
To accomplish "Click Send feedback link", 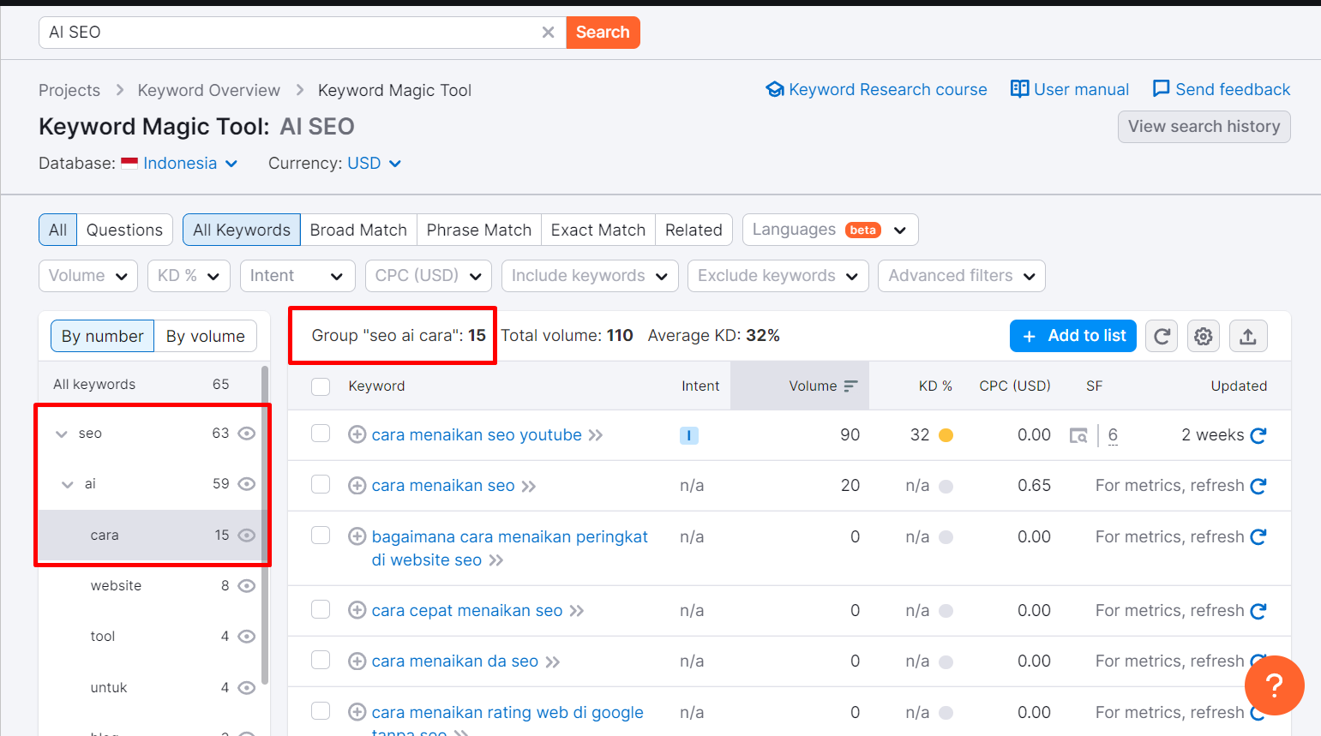I will [x=1222, y=89].
